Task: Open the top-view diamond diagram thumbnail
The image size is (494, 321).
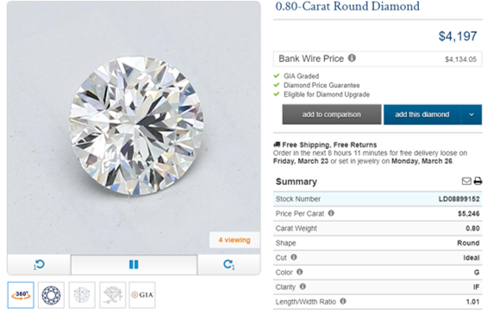Action: click(x=51, y=295)
